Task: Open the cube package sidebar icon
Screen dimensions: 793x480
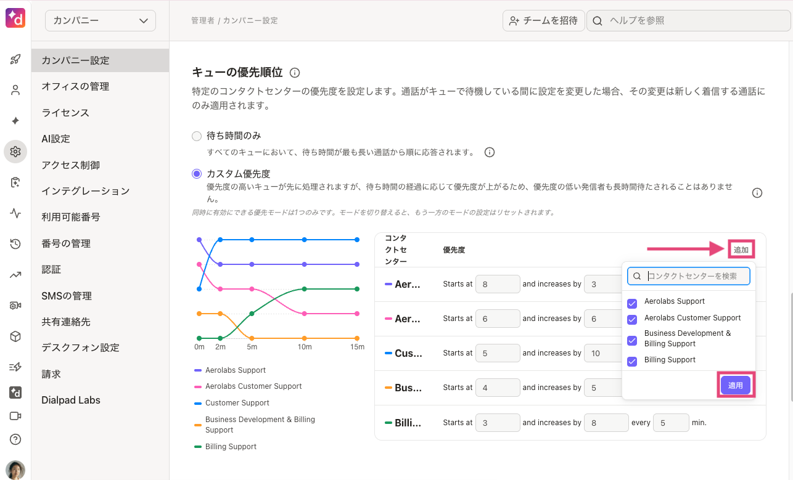Action: pyautogui.click(x=15, y=336)
